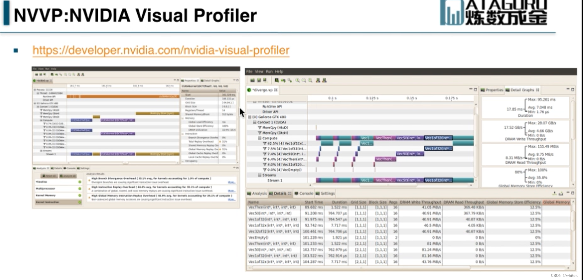Screen dimensions: 583x280
Task: Click details table horizontal scrollbar
Action: (361, 268)
